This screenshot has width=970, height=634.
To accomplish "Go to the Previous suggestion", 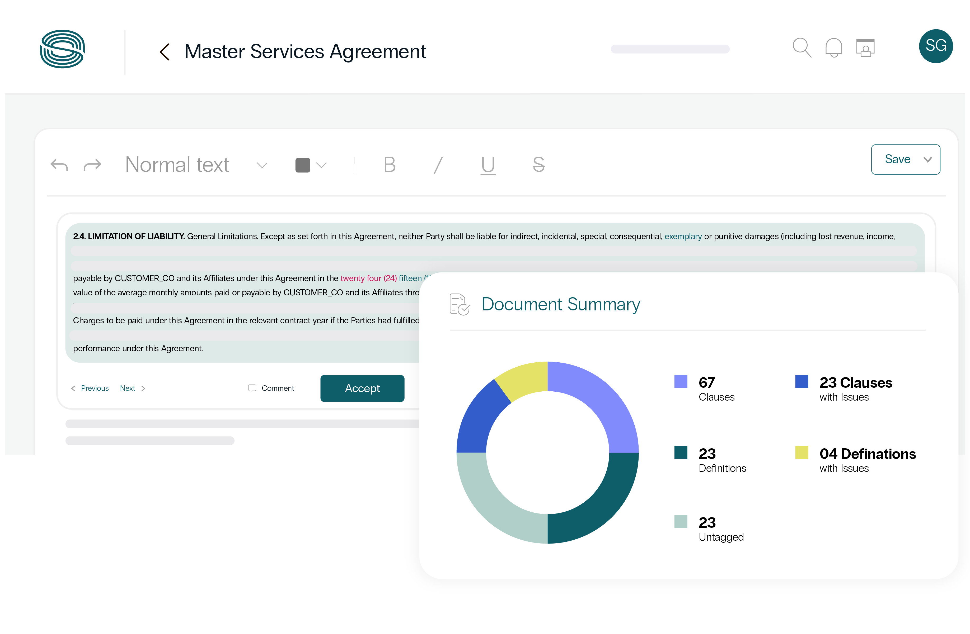I will pos(95,388).
